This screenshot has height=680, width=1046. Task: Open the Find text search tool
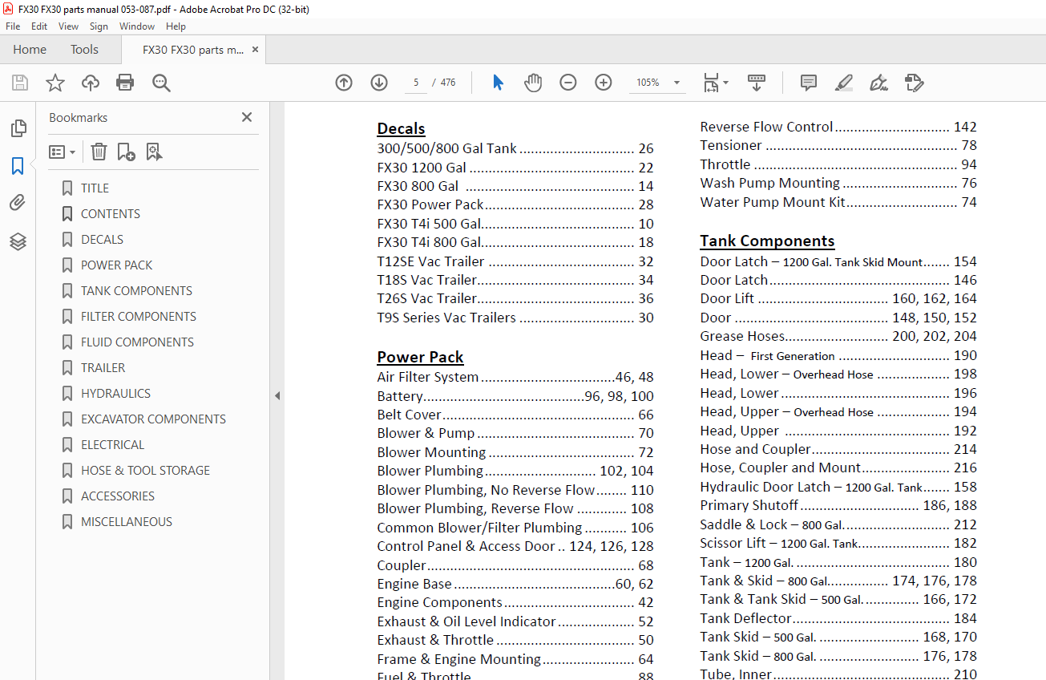pos(161,83)
